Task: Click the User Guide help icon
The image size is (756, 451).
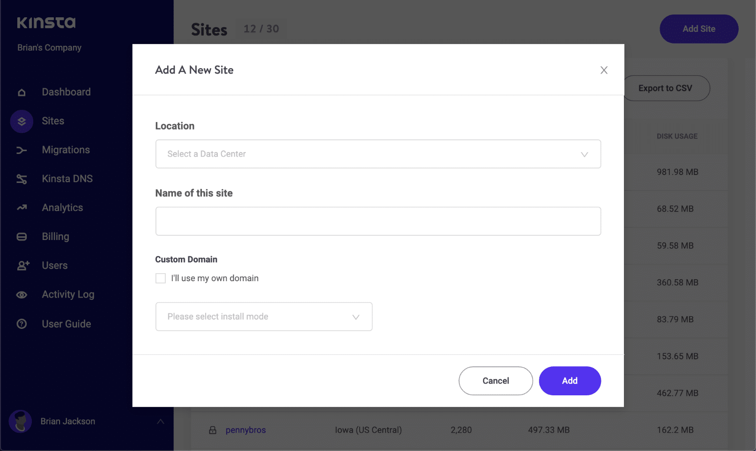Action: [x=22, y=323]
